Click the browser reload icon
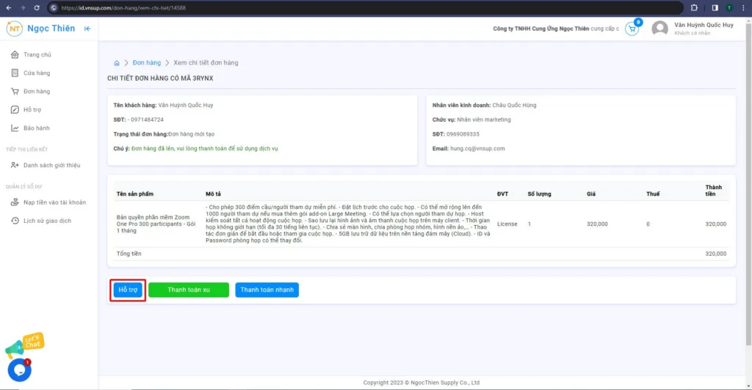The height and width of the screenshot is (390, 752). click(37, 7)
